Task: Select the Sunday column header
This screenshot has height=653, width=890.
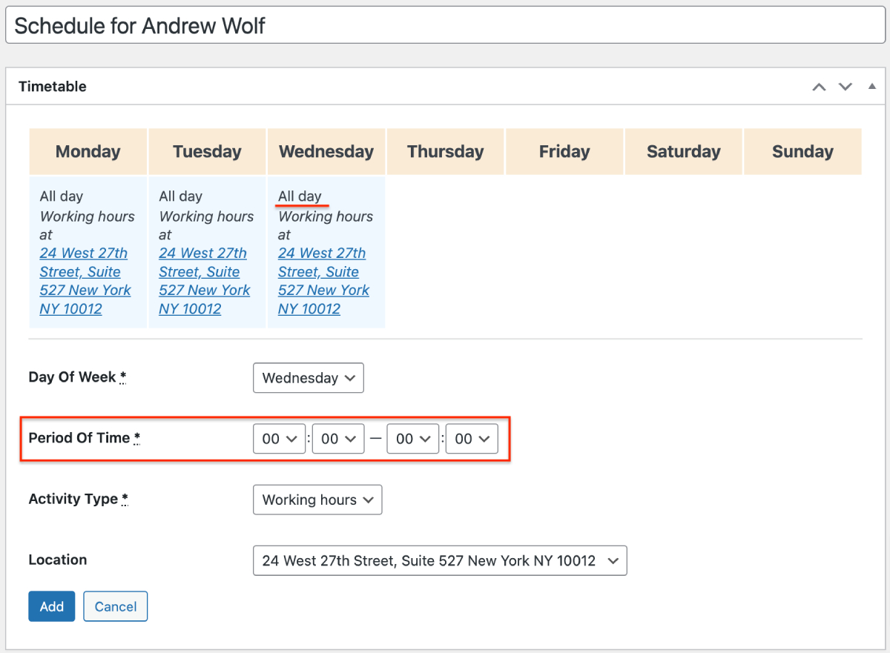Action: point(802,152)
